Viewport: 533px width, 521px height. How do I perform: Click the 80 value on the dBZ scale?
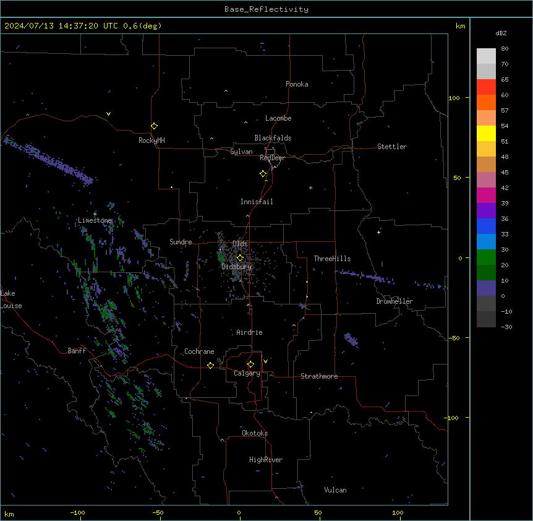click(505, 49)
